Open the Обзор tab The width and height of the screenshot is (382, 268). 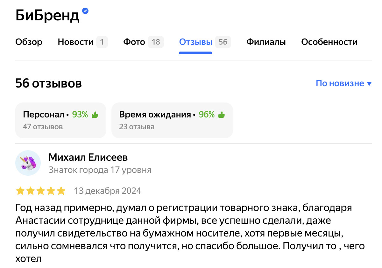29,42
